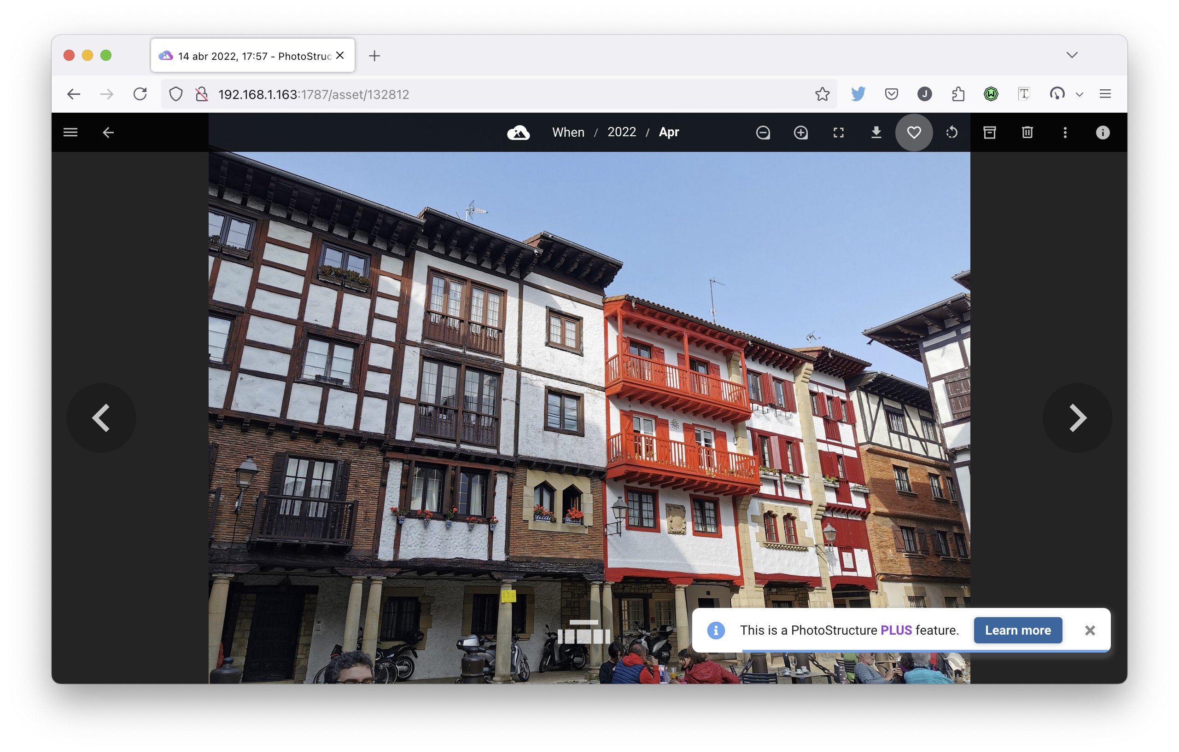Screen dimensions: 1179x752
Task: Enter fullscreen view mode
Action: click(x=838, y=133)
